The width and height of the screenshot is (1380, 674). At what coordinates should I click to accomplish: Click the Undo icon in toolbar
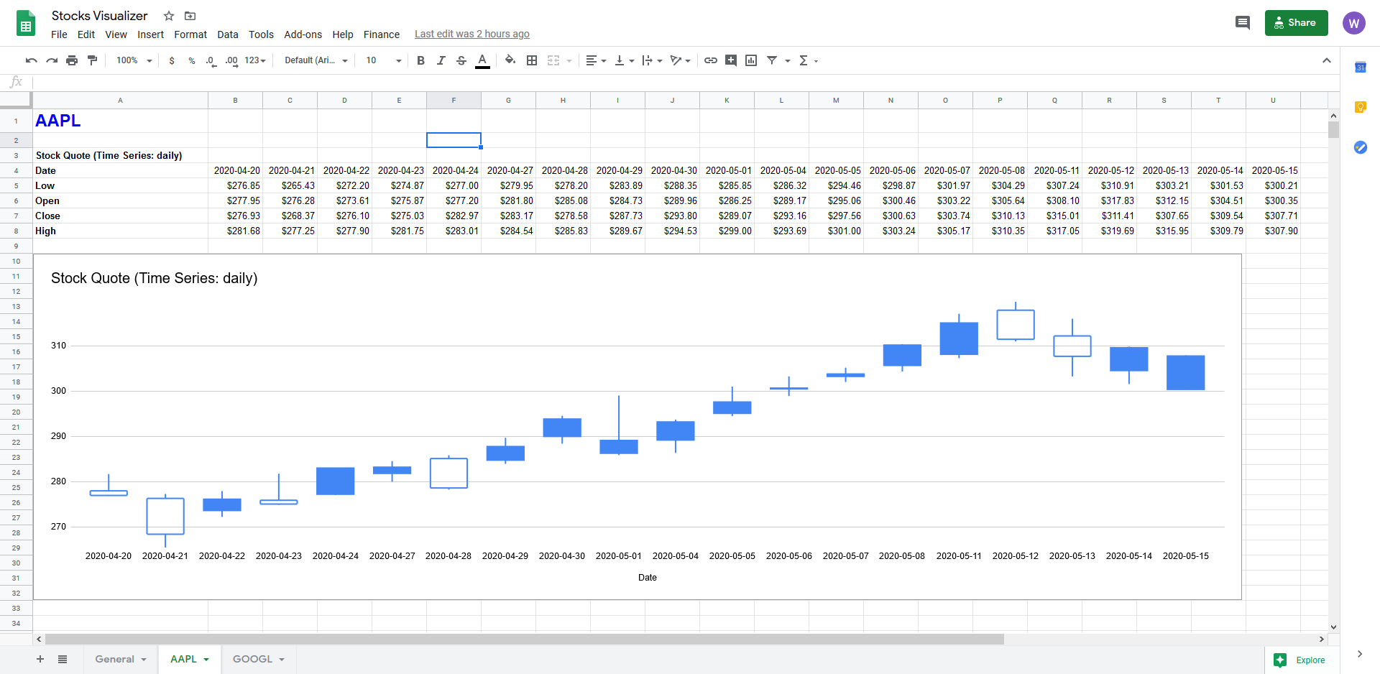click(x=31, y=60)
